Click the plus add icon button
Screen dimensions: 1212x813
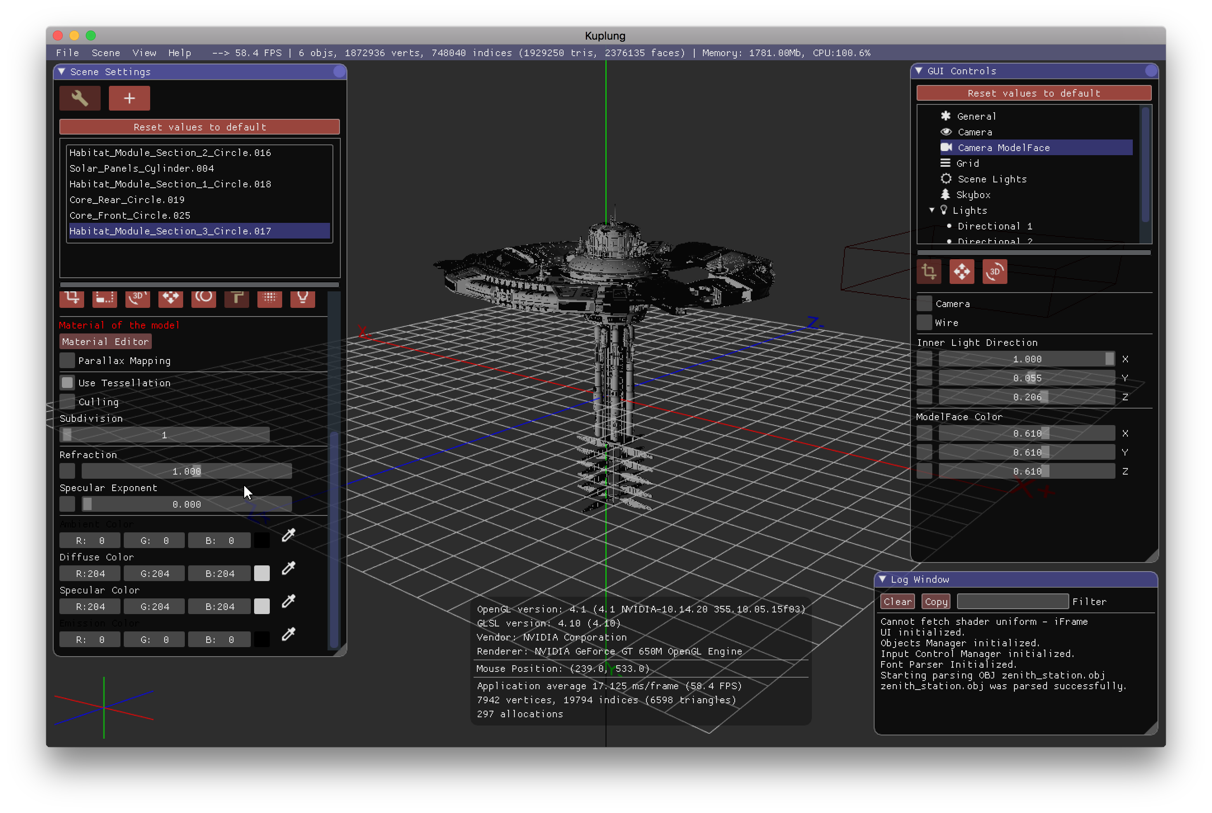129,99
